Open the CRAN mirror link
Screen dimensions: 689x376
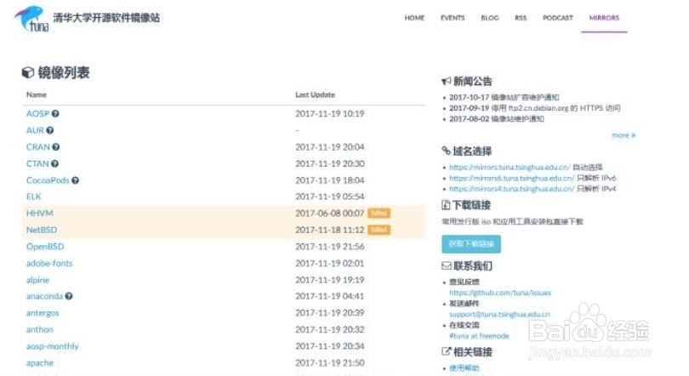38,147
